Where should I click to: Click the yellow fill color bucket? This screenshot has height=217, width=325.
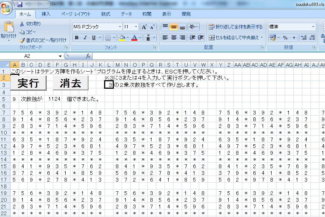coord(122,38)
